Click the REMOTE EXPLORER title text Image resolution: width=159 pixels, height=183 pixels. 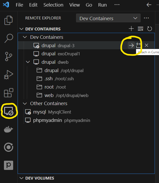coord(43,18)
